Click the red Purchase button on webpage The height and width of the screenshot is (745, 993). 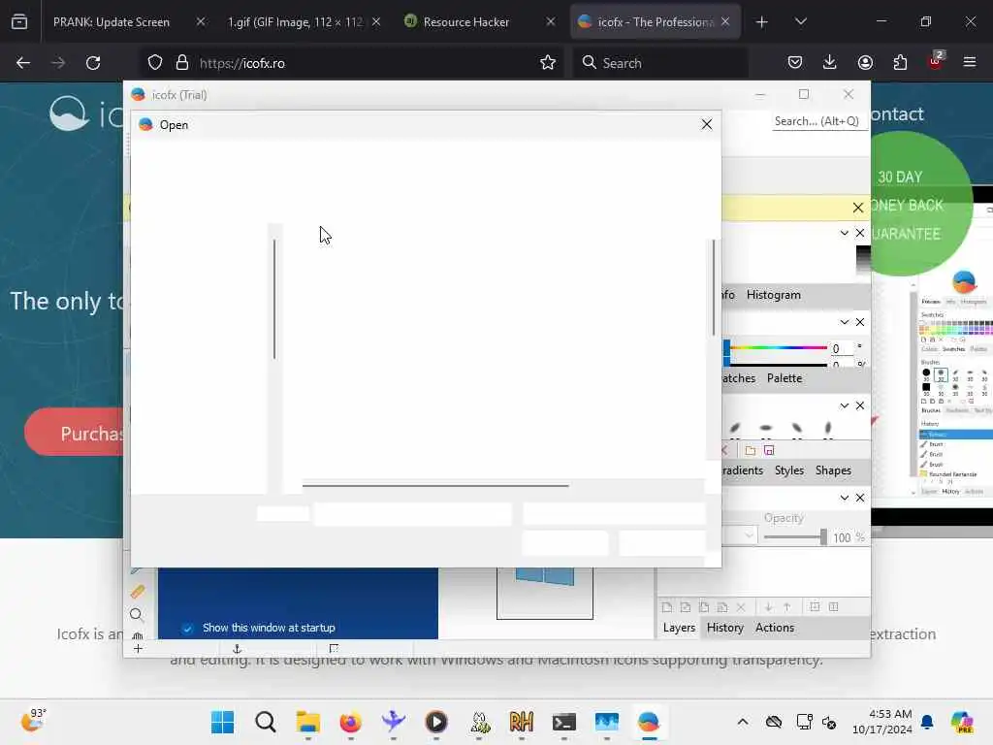point(75,432)
